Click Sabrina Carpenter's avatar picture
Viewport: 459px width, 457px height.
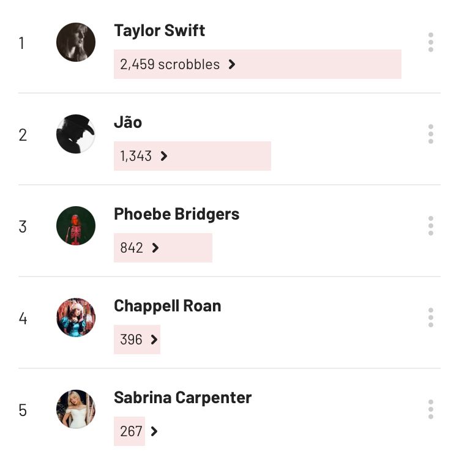pyautogui.click(x=76, y=409)
